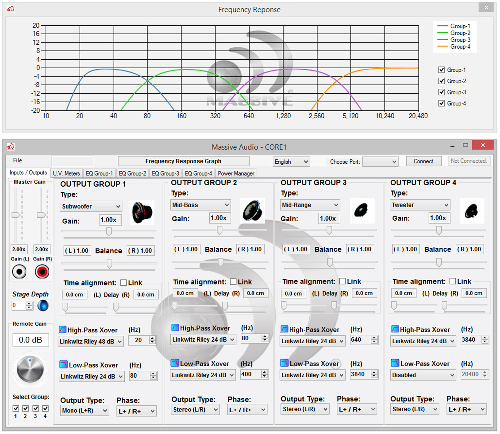Click the Output Group 1 Gain slider handle
This screenshot has width=500, height=434.
(x=109, y=232)
